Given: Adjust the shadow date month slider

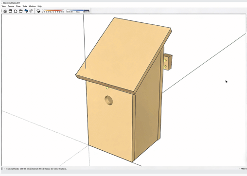Looking at the screenshot, I should point(53,11).
